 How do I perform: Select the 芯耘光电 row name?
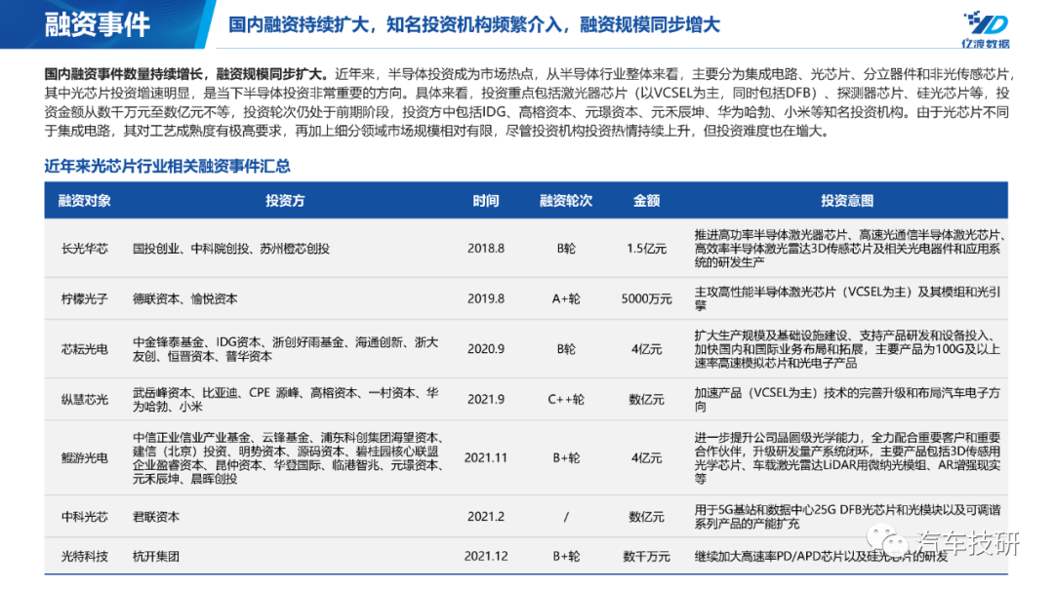85,349
